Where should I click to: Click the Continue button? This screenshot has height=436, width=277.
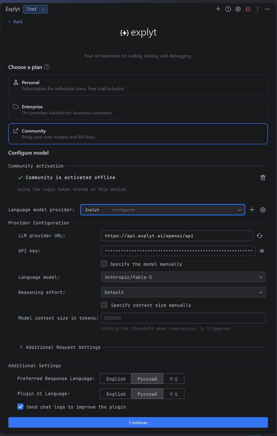[x=138, y=422]
